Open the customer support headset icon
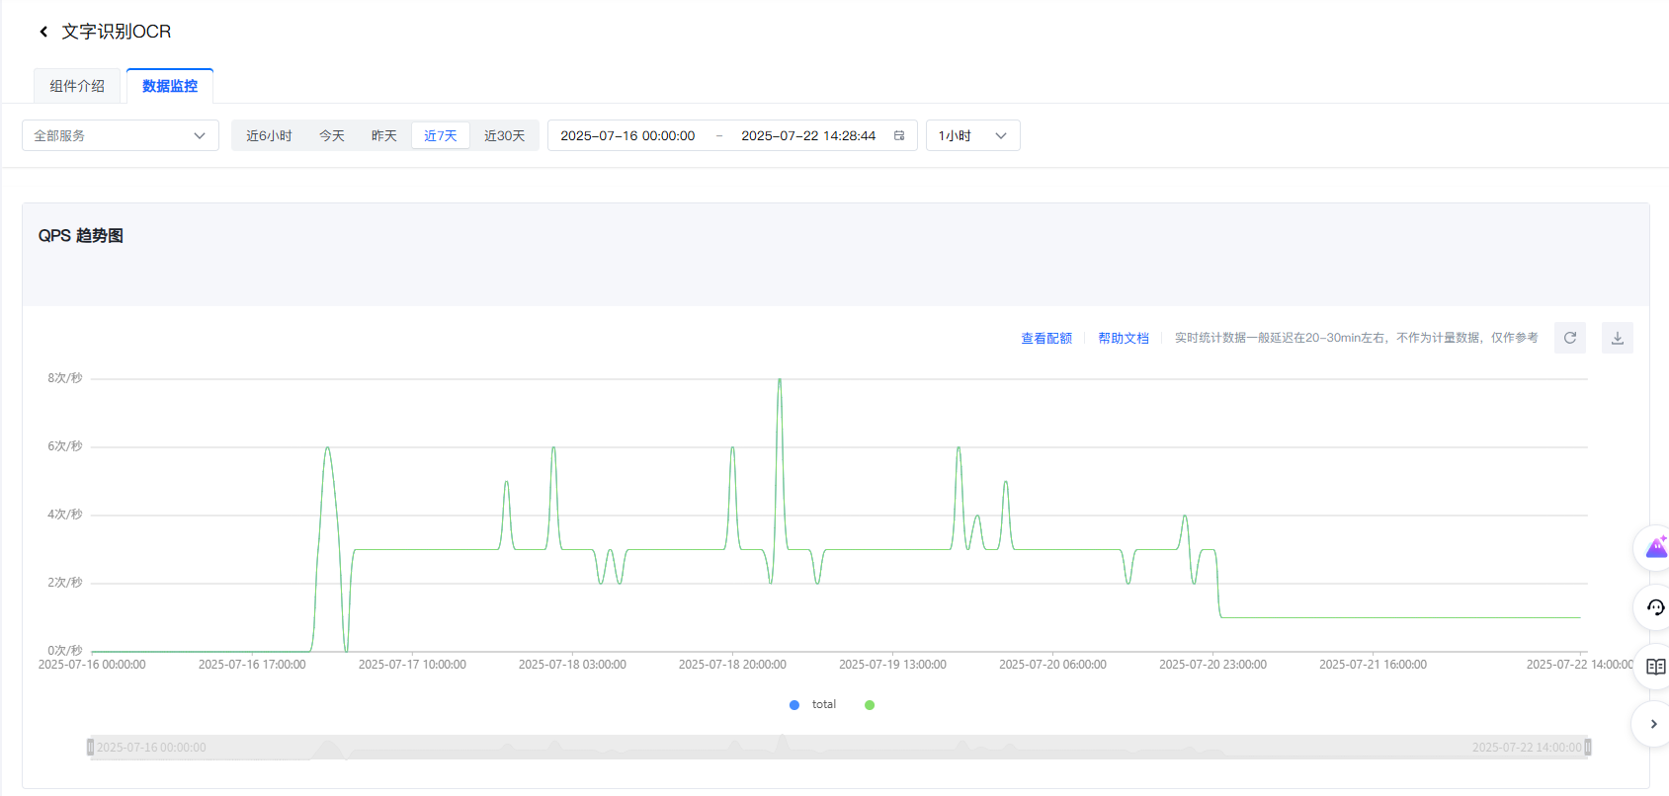 1655,607
